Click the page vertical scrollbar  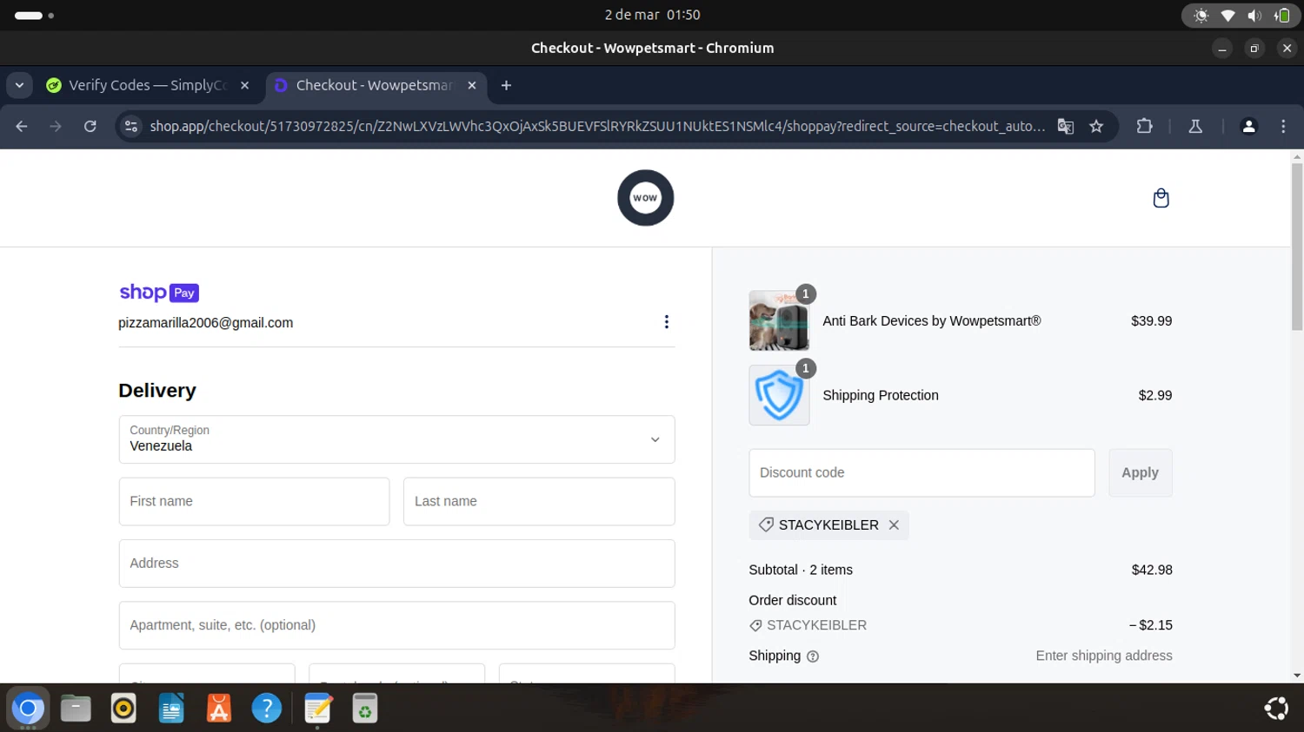(1297, 247)
